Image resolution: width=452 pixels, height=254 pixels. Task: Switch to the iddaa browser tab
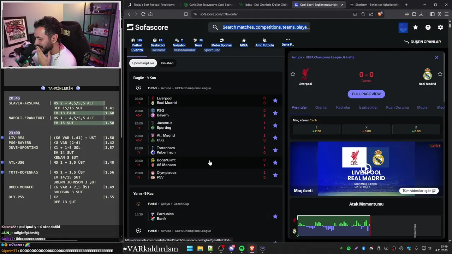264,5
